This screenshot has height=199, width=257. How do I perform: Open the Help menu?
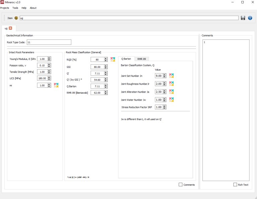[24, 8]
